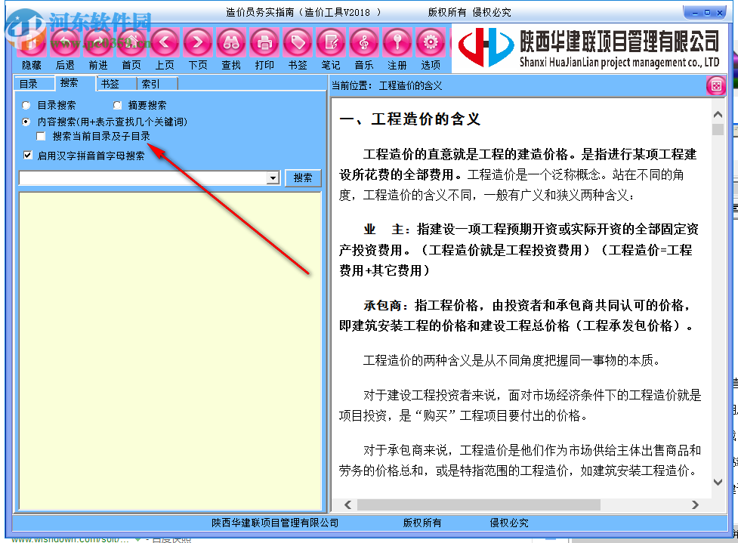738x543 pixels.
Task: Switch to the 书签 tab
Action: 113,83
